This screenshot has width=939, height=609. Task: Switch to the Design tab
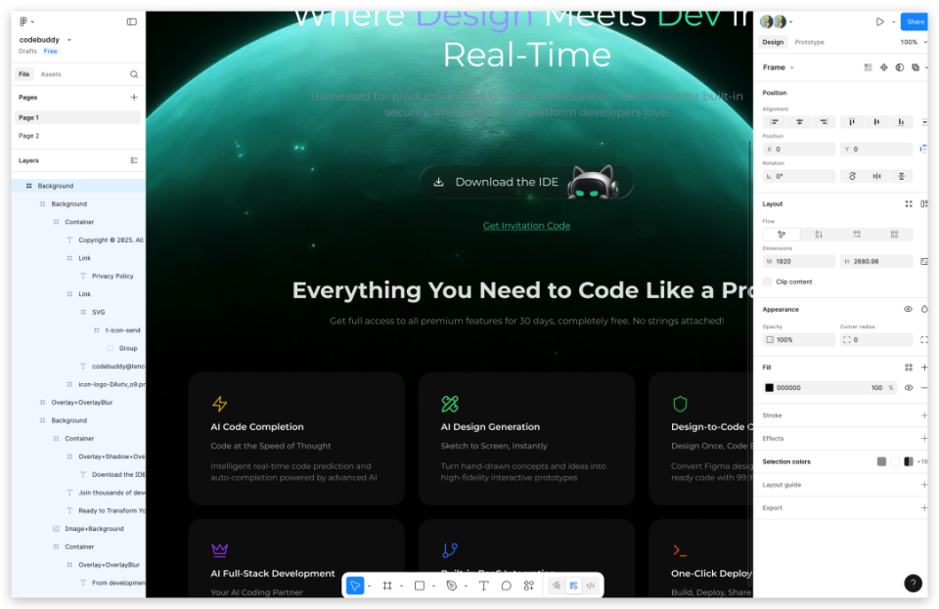point(773,42)
